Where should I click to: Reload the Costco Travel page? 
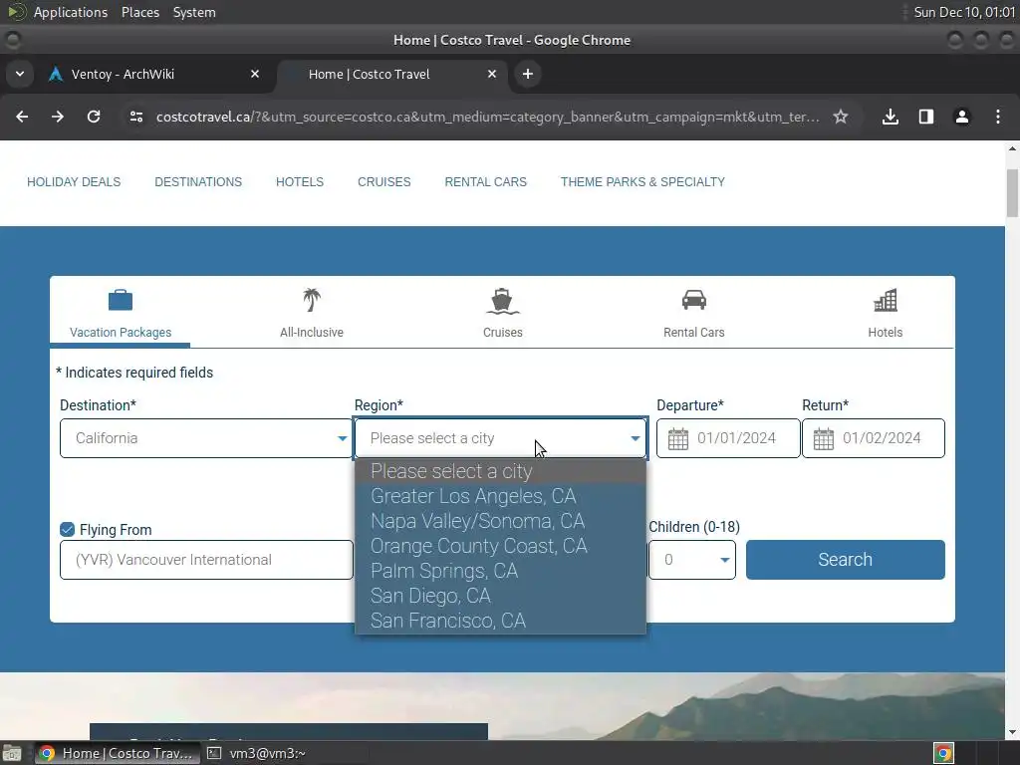(x=94, y=117)
